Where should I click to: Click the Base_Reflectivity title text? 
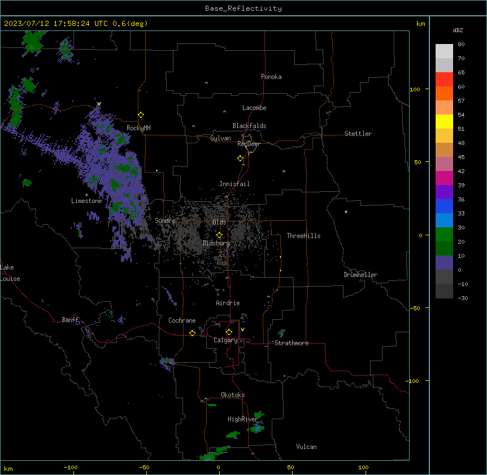(x=244, y=8)
